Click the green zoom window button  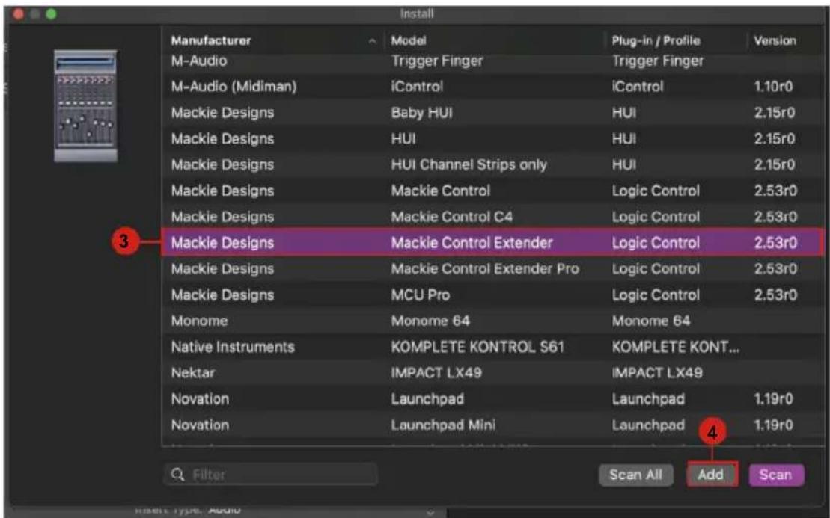(51, 13)
